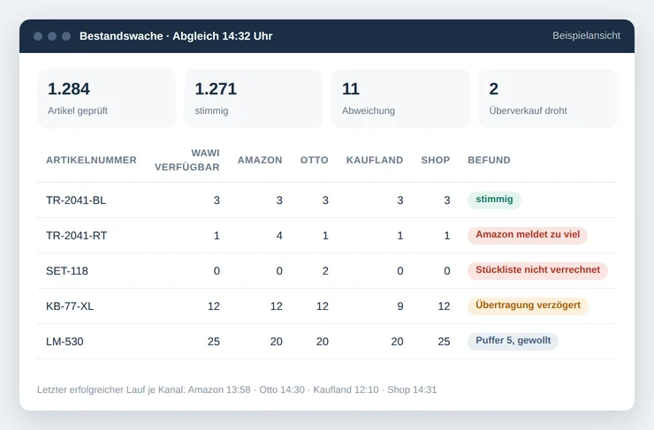Screen dimensions: 654x430
Task: Click the Amazon meldet zu viel badge
Action: tap(528, 235)
